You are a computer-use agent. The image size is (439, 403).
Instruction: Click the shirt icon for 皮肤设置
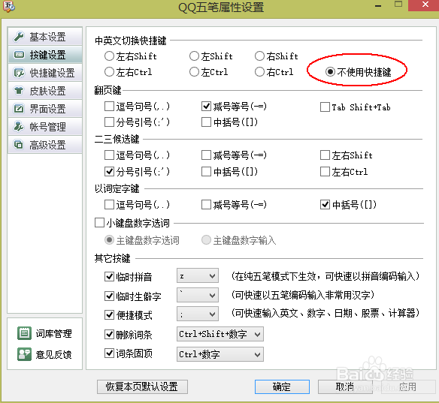click(x=19, y=91)
